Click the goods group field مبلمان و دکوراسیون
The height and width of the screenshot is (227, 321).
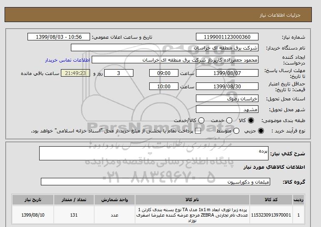click(x=155, y=182)
